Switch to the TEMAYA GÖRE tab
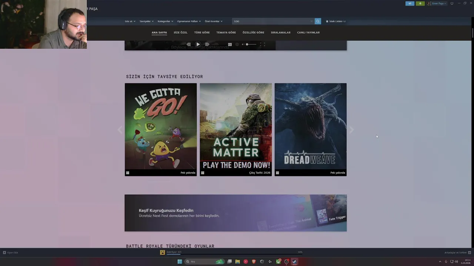The width and height of the screenshot is (474, 266). point(226,33)
